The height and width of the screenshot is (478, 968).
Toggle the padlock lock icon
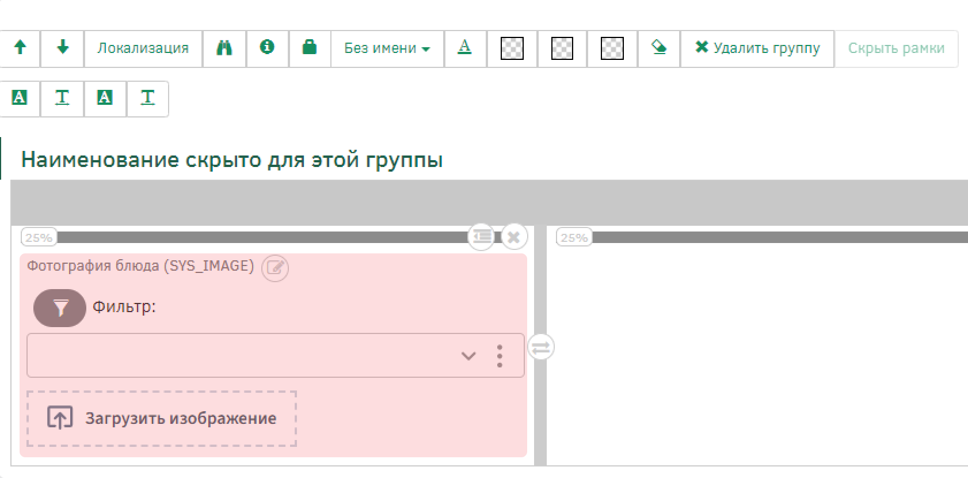click(x=310, y=48)
